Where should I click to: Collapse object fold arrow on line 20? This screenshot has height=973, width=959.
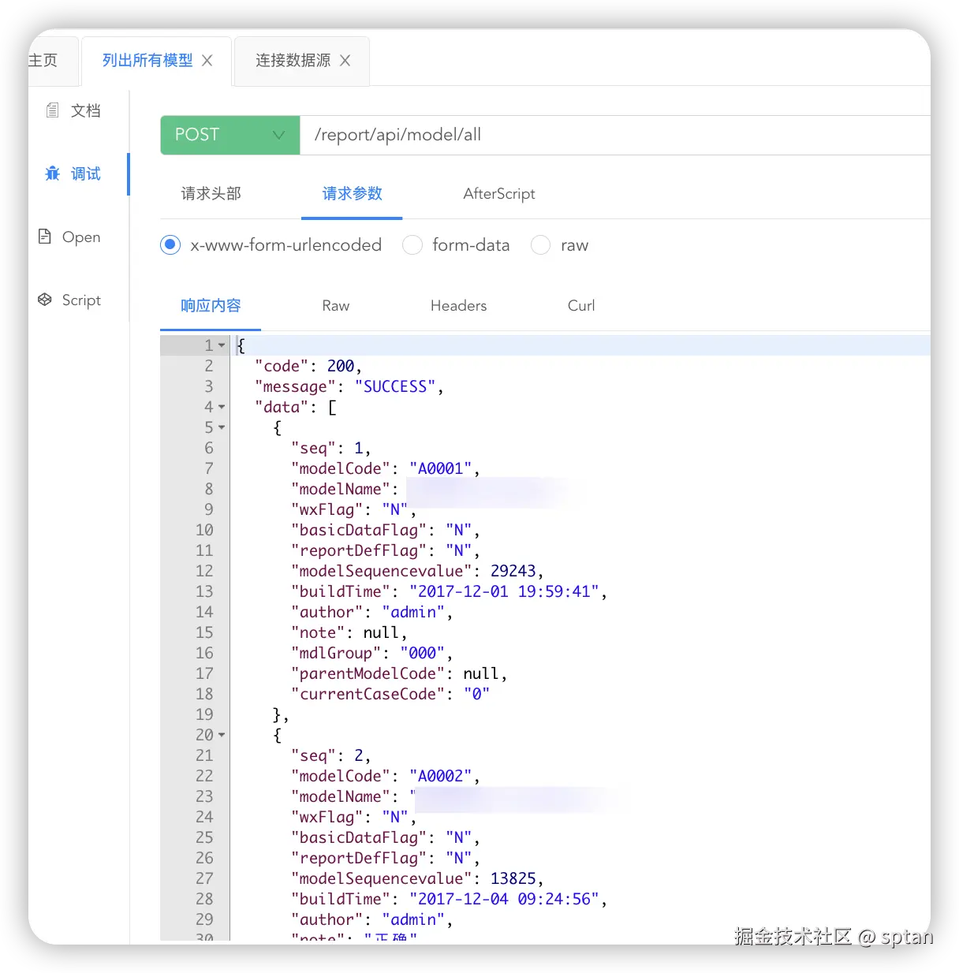click(x=222, y=735)
